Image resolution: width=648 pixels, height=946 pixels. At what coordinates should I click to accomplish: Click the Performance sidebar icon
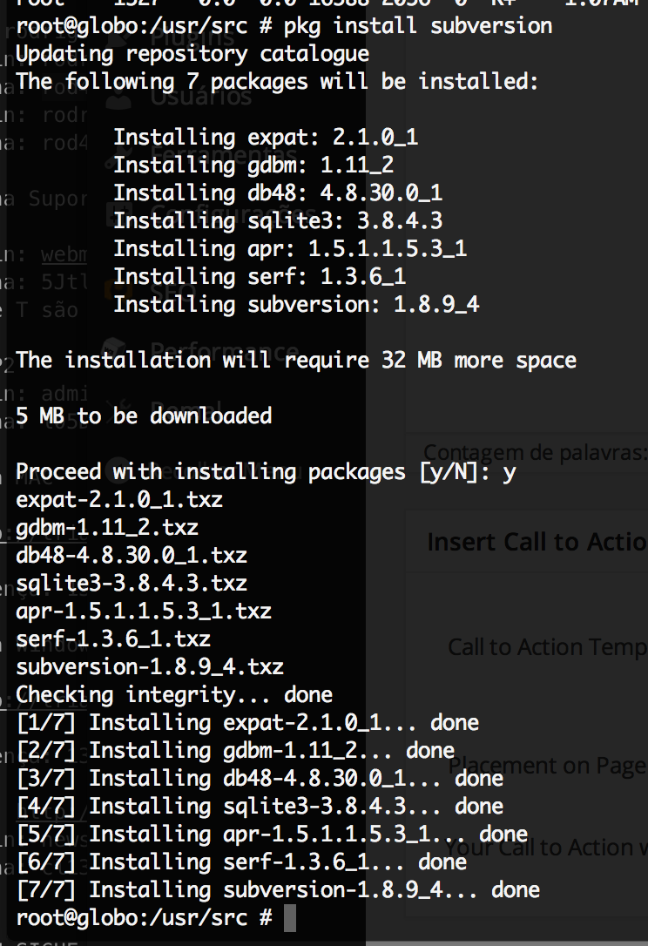(115, 349)
